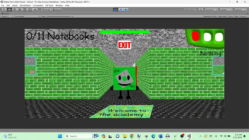249x140 pixels.
Task: Open the Layout dropdown
Action: pyautogui.click(x=241, y=10)
